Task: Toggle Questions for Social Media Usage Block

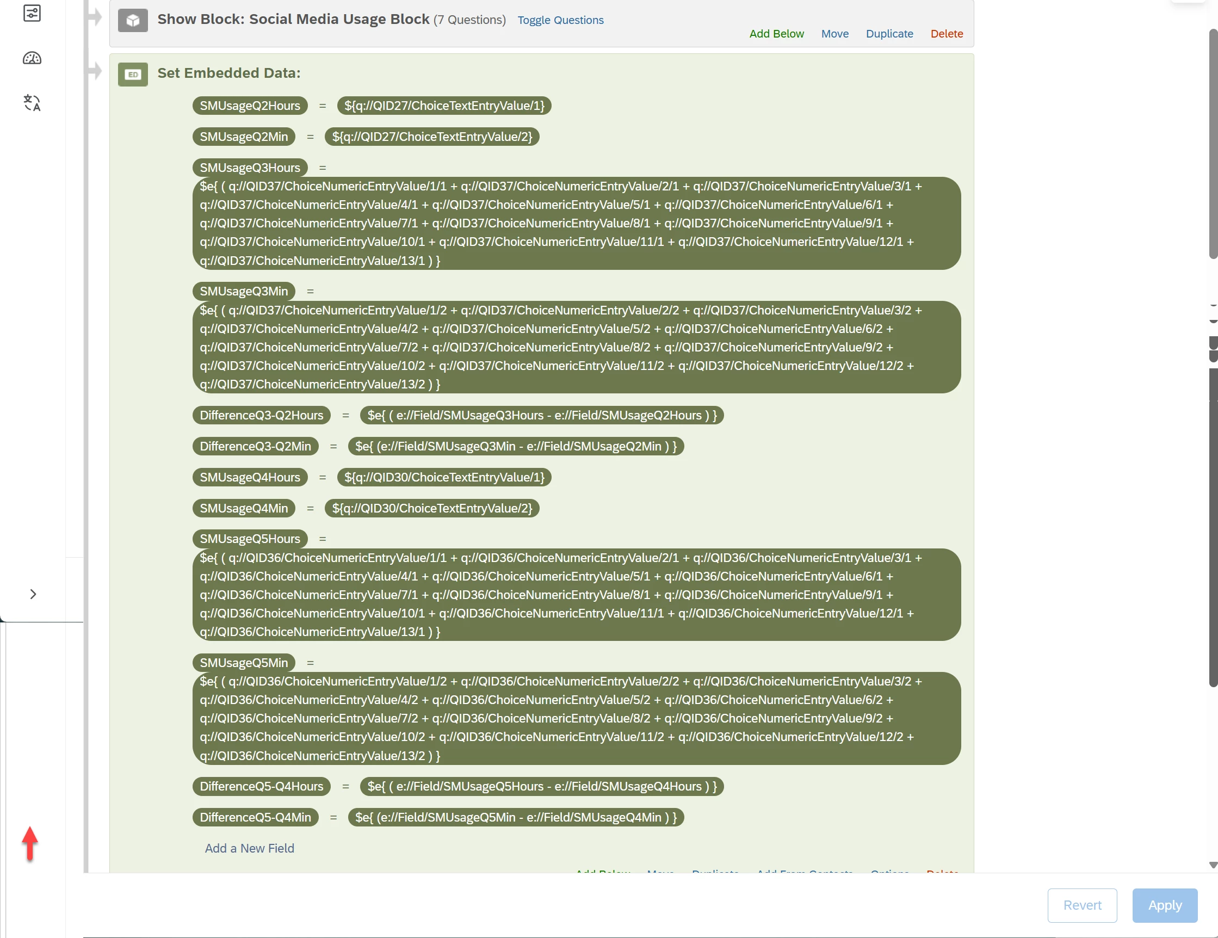Action: [x=560, y=20]
